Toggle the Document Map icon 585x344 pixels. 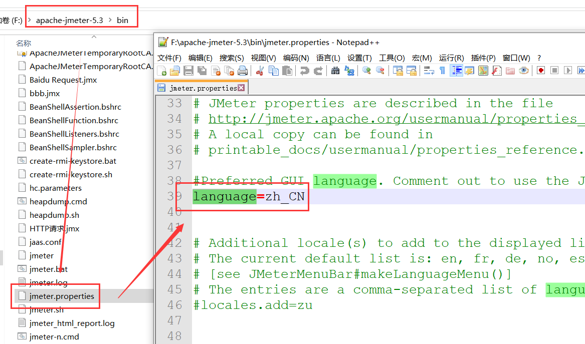[483, 71]
